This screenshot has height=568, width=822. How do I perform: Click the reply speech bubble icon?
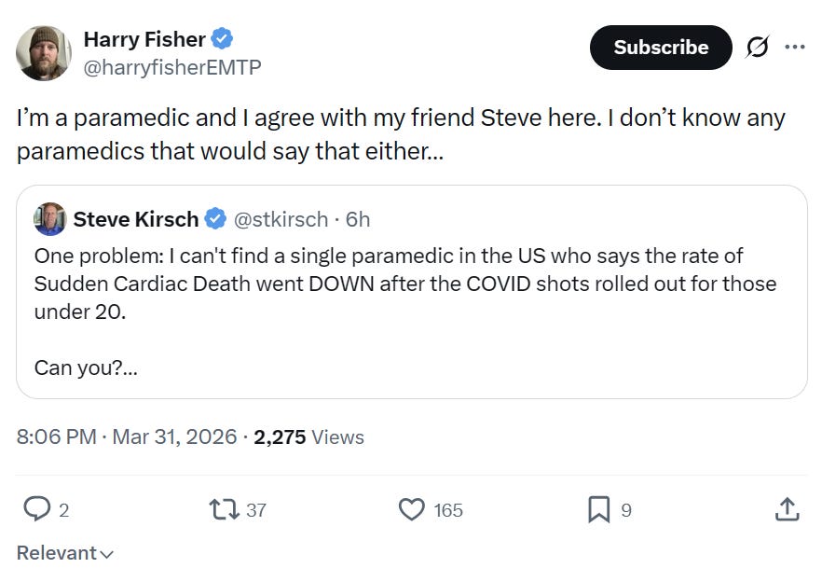(36, 509)
